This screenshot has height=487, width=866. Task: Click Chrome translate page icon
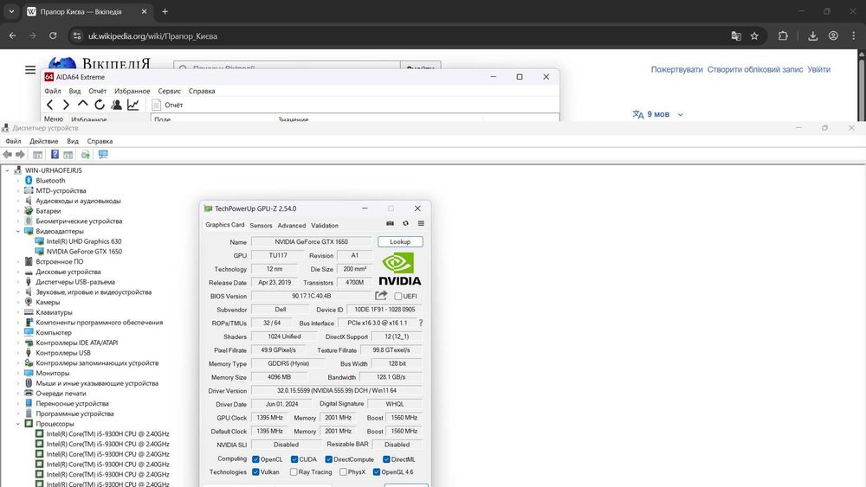[736, 35]
